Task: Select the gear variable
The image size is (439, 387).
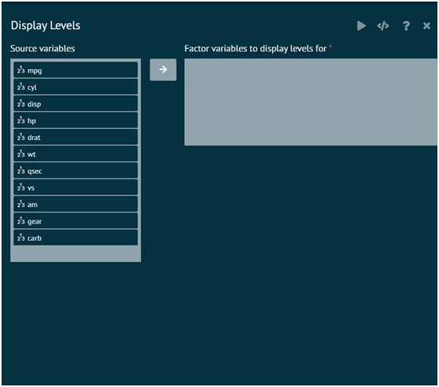Action: coord(76,221)
